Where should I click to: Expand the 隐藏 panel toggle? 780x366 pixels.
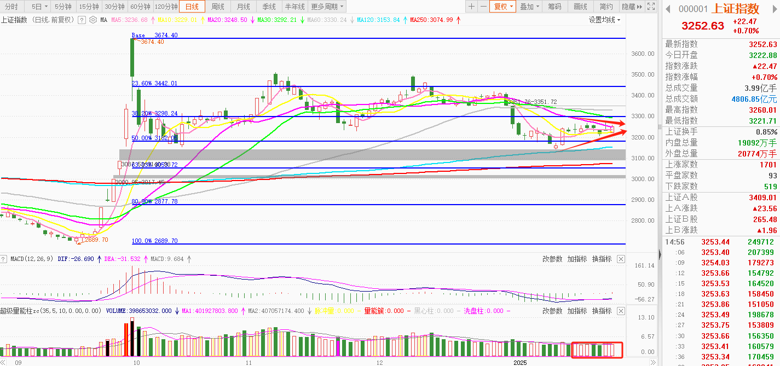point(631,7)
